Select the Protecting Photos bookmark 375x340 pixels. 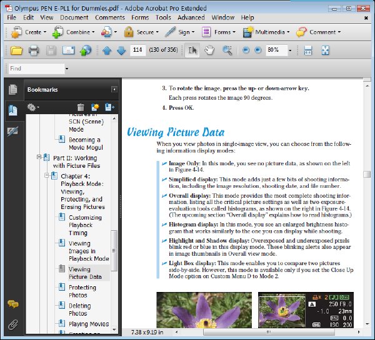tap(82, 291)
